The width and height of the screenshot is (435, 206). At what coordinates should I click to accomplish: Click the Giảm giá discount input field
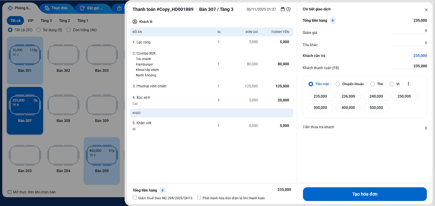tap(409, 31)
